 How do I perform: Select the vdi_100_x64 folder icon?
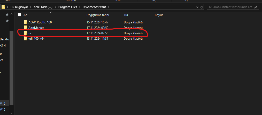pos(25,39)
